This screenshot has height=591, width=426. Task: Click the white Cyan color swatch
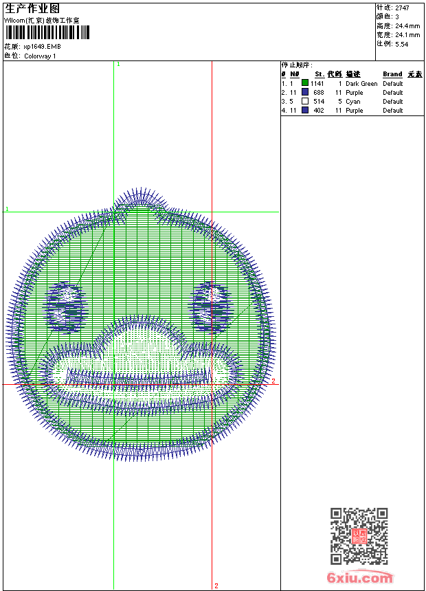point(305,101)
